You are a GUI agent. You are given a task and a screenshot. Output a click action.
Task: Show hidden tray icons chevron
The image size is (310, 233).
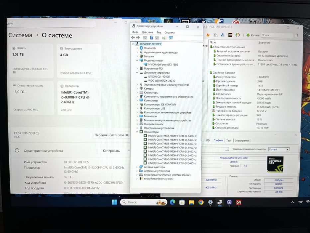pos(292,202)
